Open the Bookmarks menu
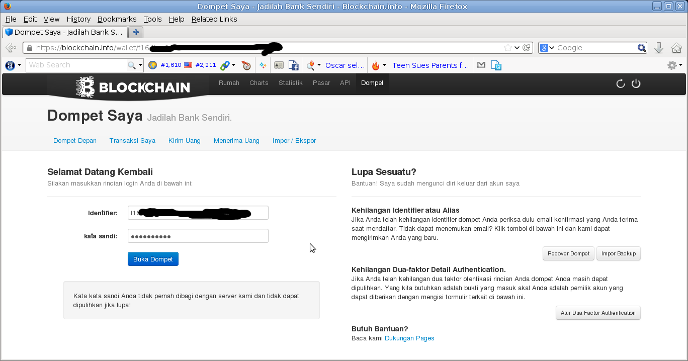Viewport: 688px width, 361px height. pos(117,19)
